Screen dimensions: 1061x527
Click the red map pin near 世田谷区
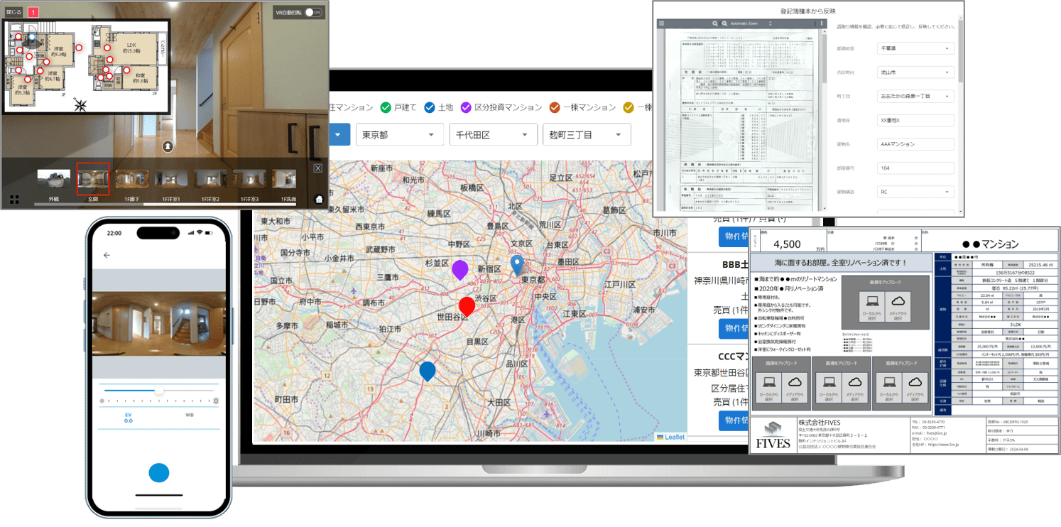(467, 306)
